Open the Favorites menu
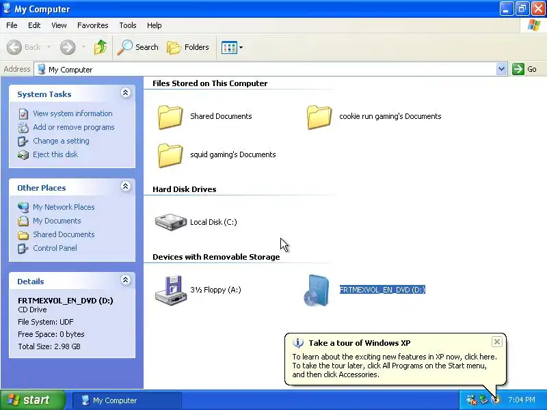 pos(93,25)
